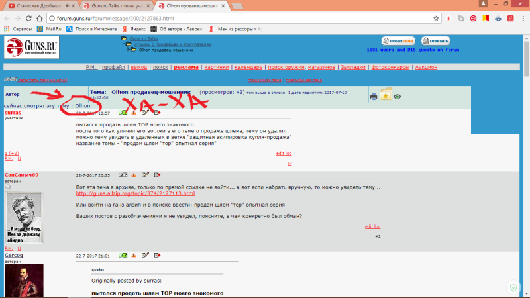Open the 'реклама' menu item

point(185,67)
